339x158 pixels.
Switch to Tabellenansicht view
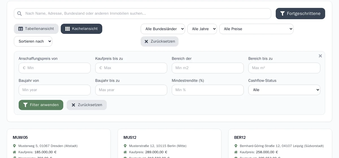[x=36, y=29]
